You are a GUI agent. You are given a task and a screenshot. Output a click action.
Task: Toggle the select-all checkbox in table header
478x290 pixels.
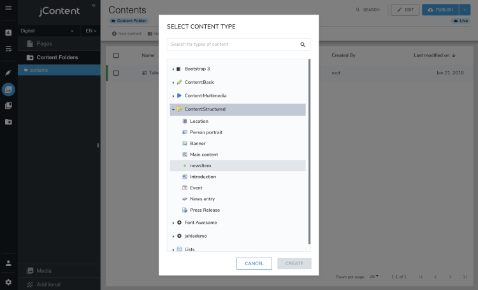tap(116, 55)
